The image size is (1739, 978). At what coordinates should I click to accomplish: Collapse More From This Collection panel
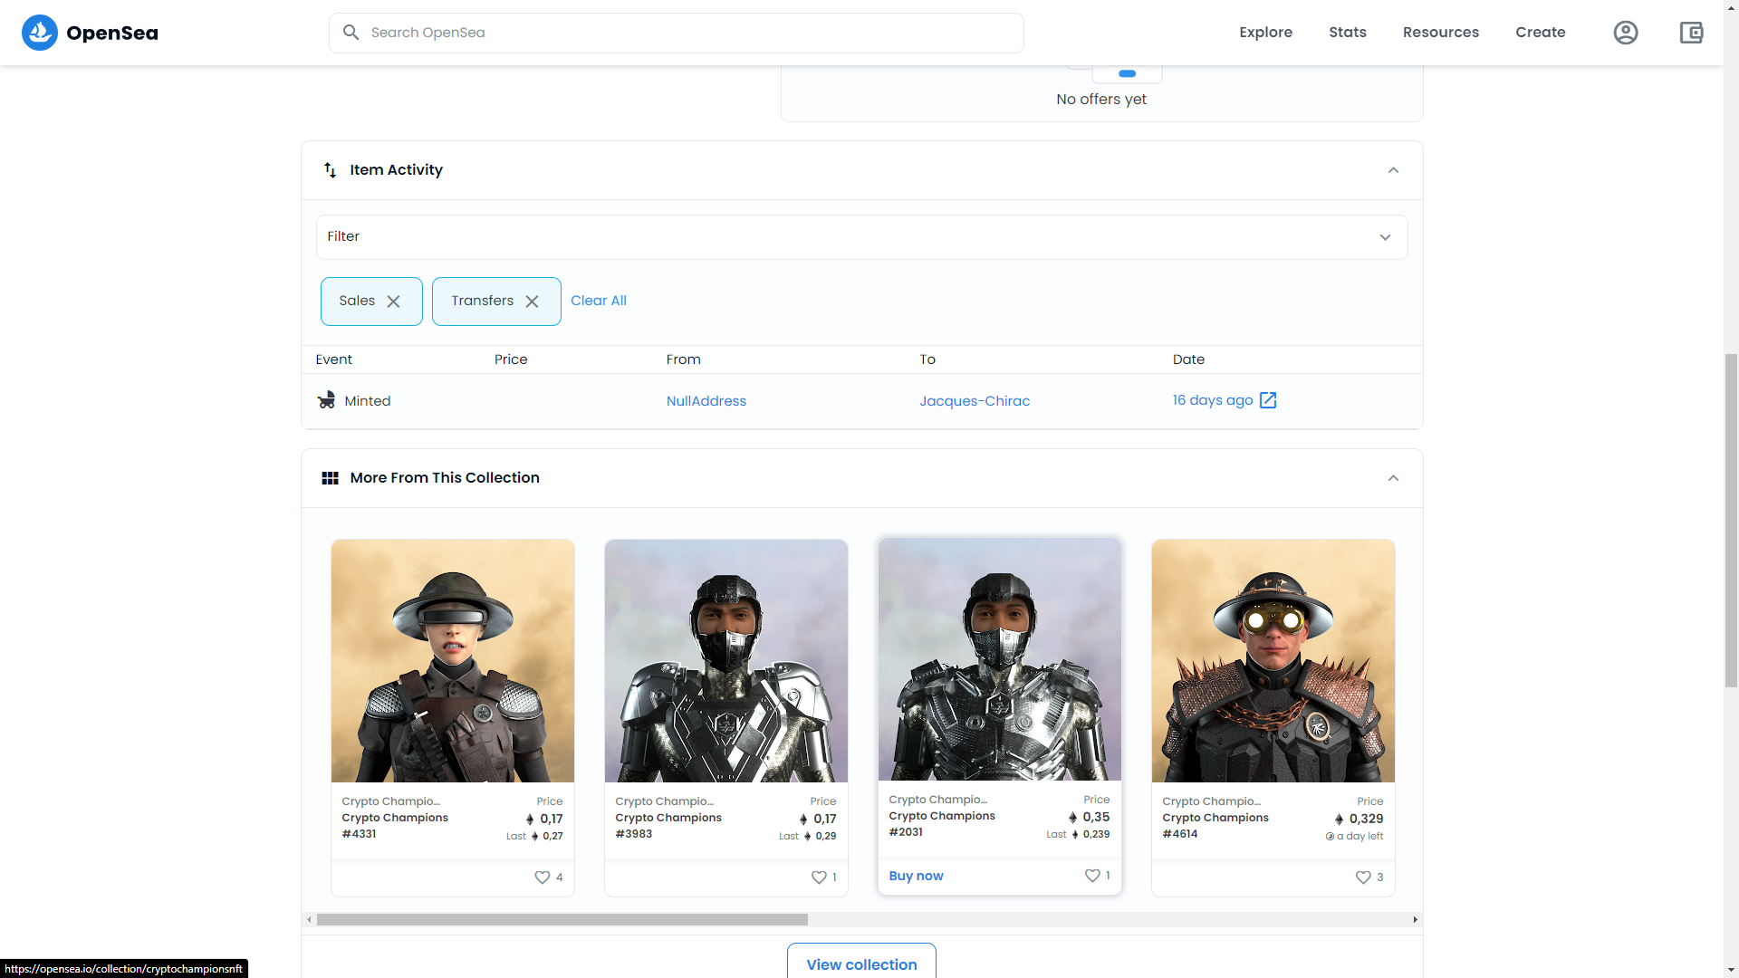tap(1393, 478)
